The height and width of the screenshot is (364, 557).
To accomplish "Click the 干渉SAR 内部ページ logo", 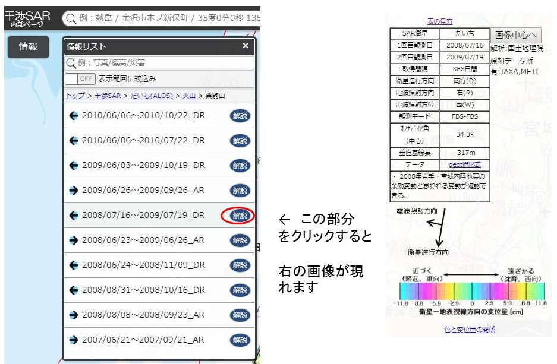I will point(27,19).
